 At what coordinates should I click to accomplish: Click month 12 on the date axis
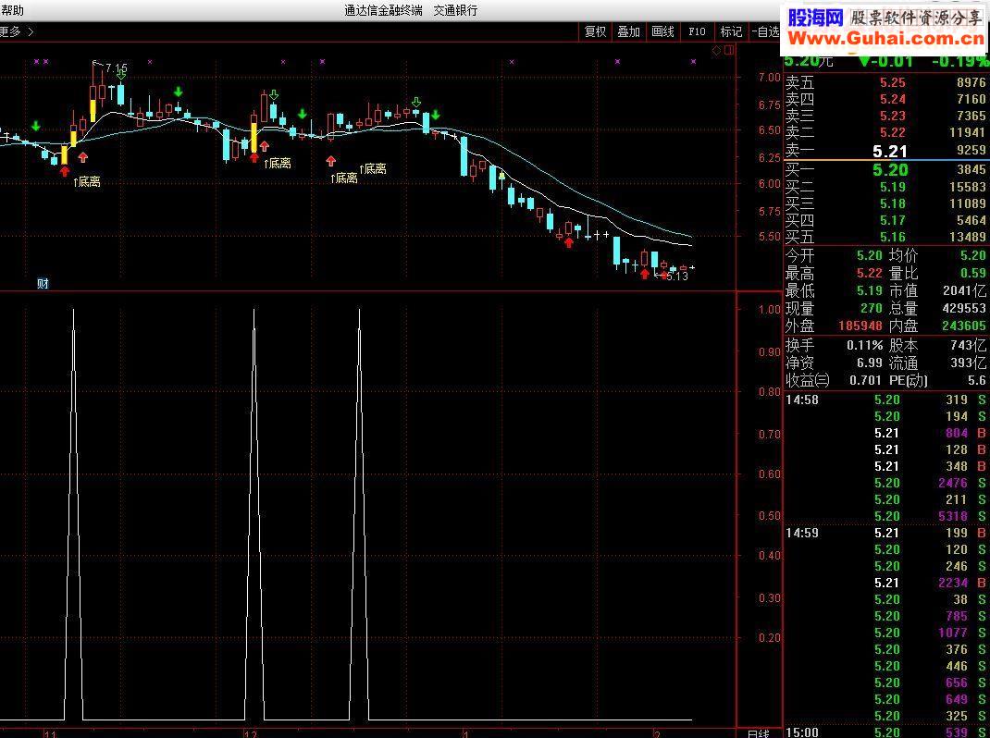point(251,733)
